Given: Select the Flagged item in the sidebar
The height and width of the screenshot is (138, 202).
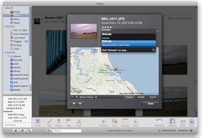Looking at the screenshot, I should point(17,41).
